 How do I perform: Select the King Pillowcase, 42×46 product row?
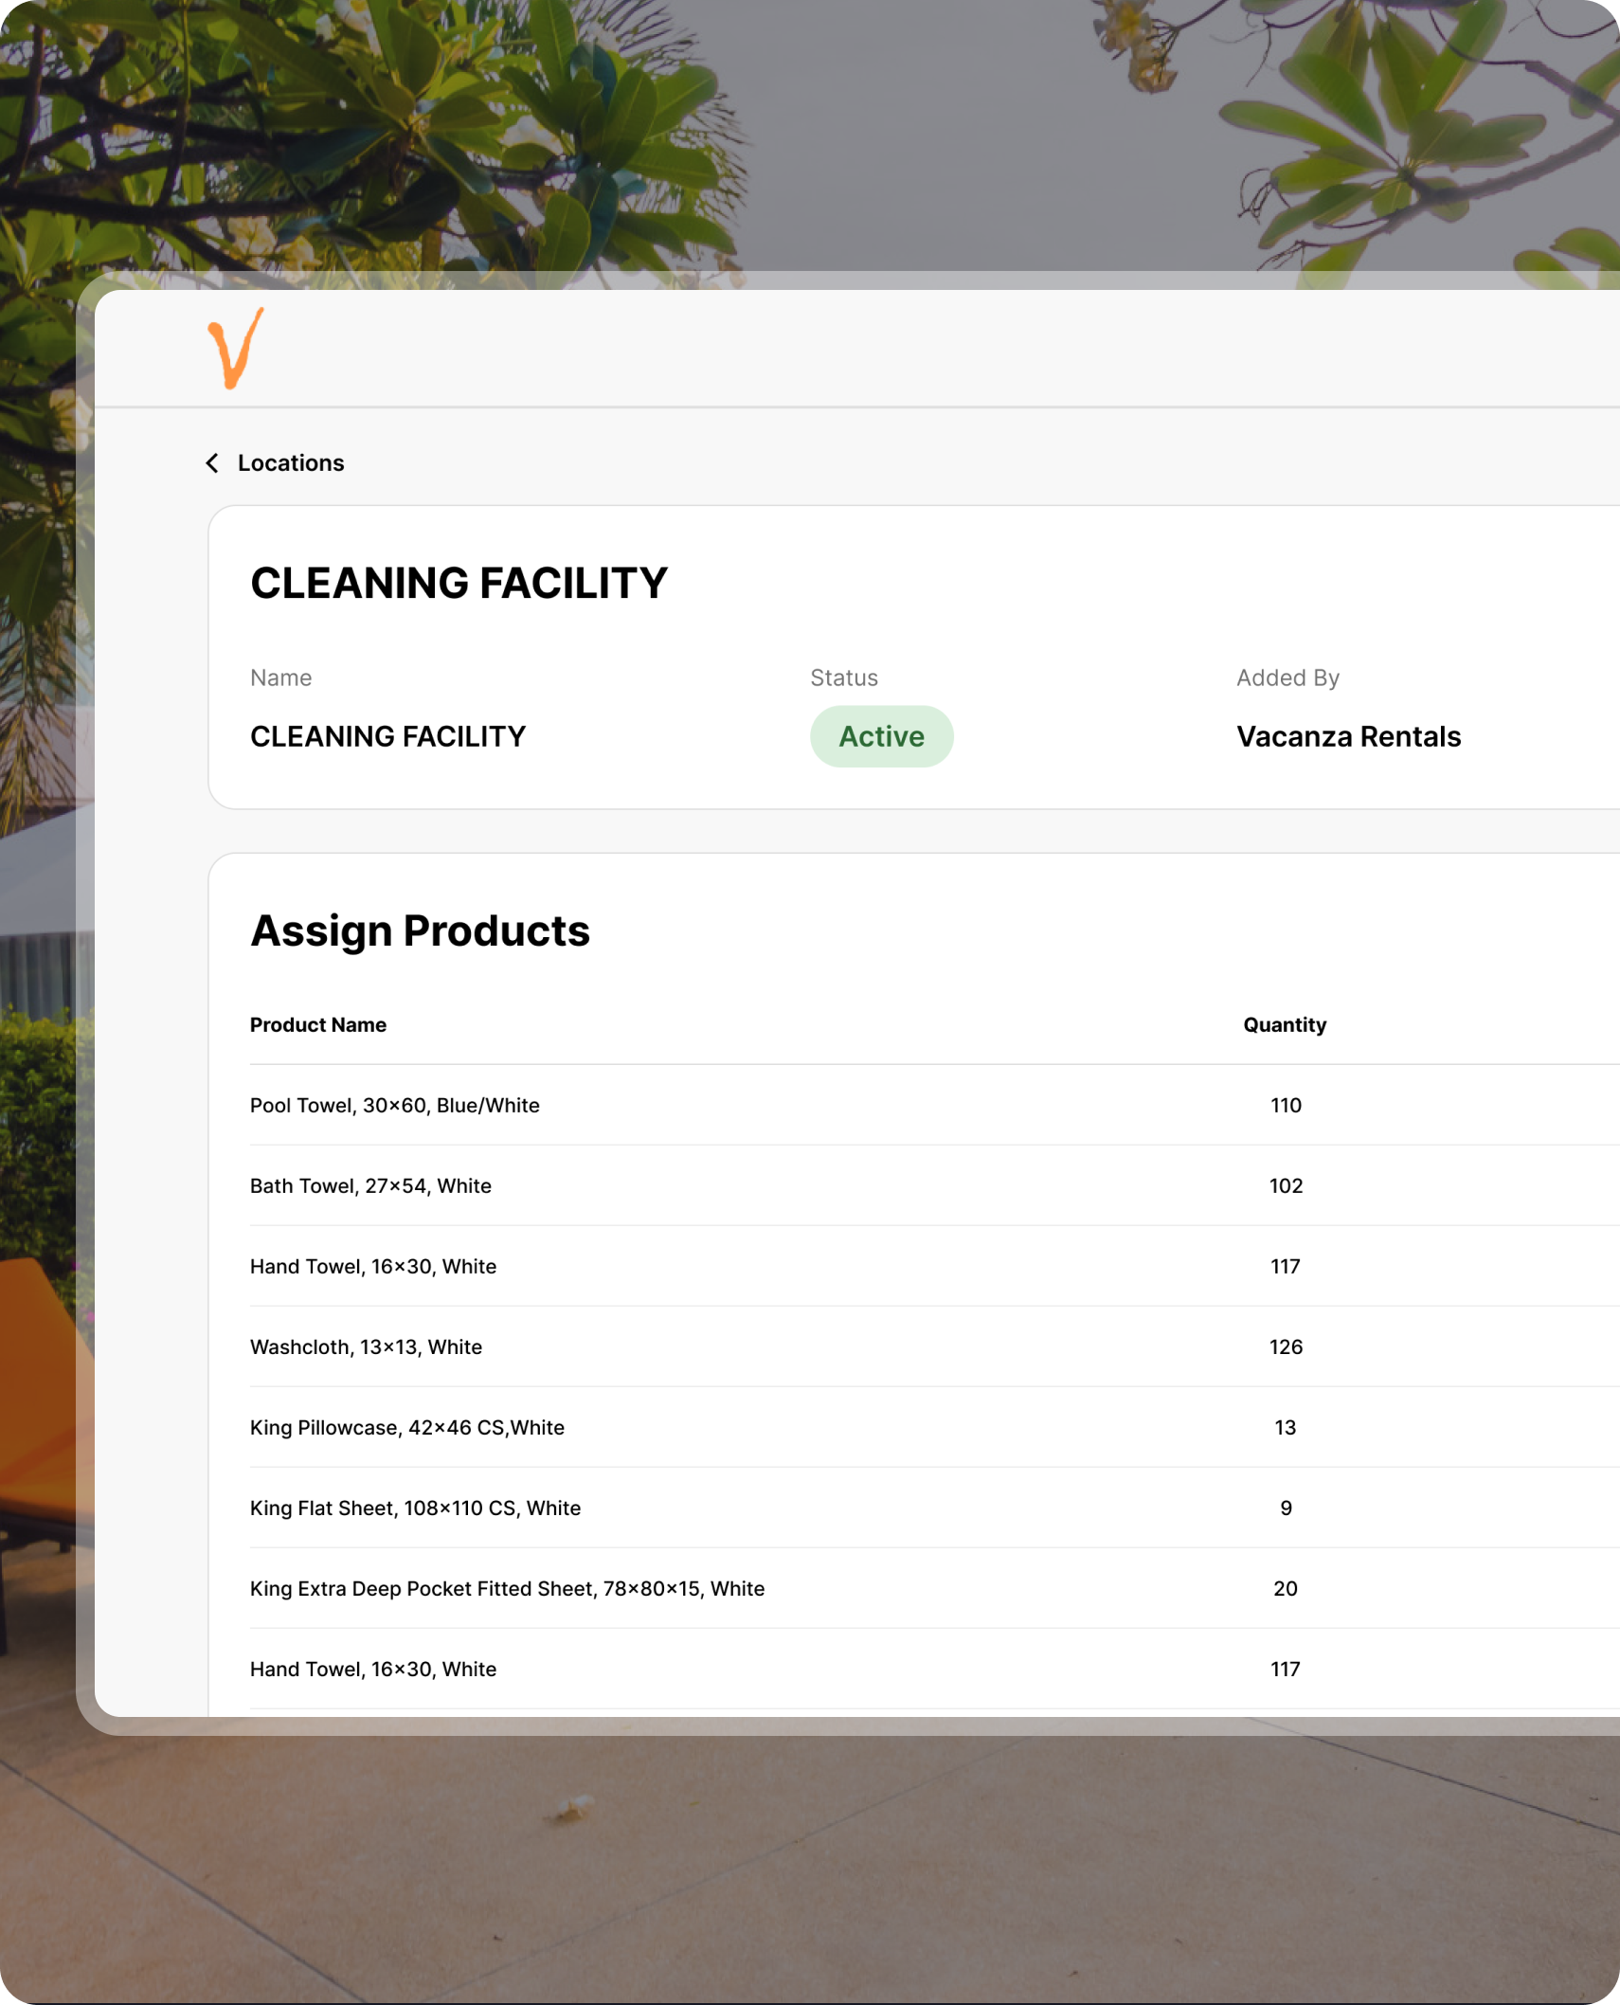point(407,1427)
